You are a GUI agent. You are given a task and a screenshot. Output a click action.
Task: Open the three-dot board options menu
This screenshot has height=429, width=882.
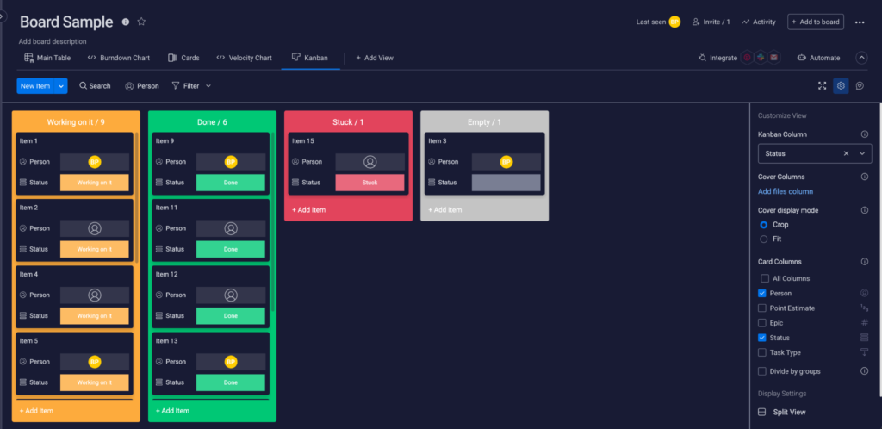(859, 22)
